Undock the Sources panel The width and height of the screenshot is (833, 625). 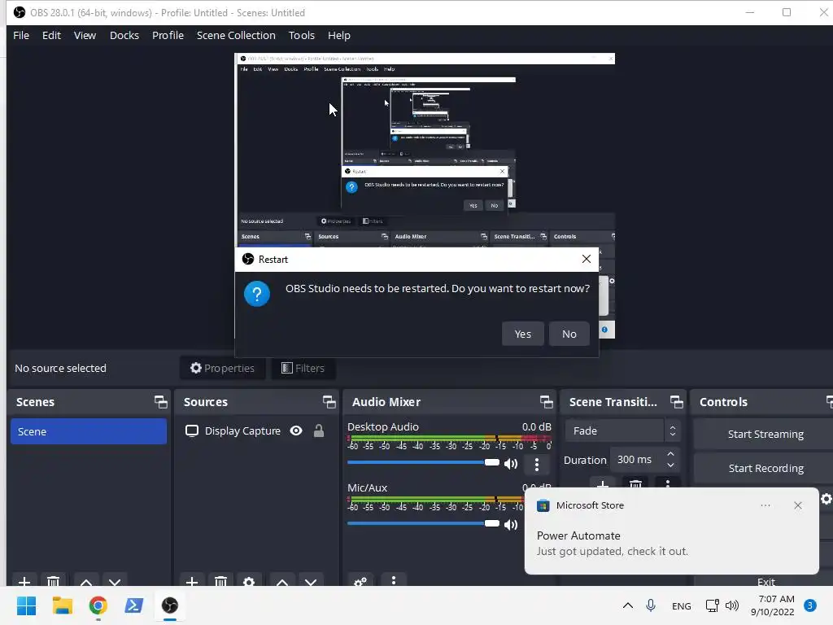point(329,402)
